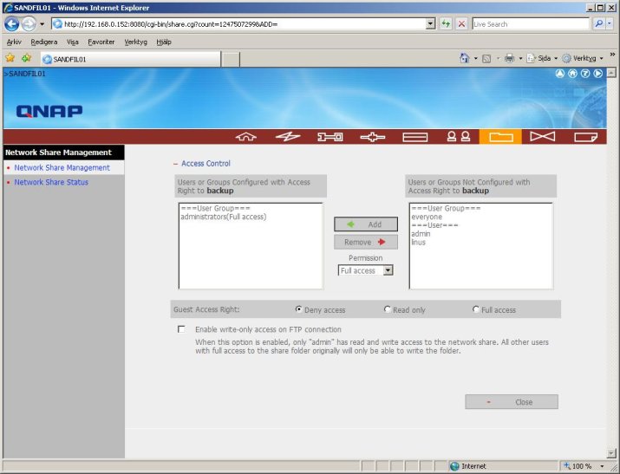Open Network Share Status link
The width and height of the screenshot is (620, 474).
pyautogui.click(x=51, y=182)
